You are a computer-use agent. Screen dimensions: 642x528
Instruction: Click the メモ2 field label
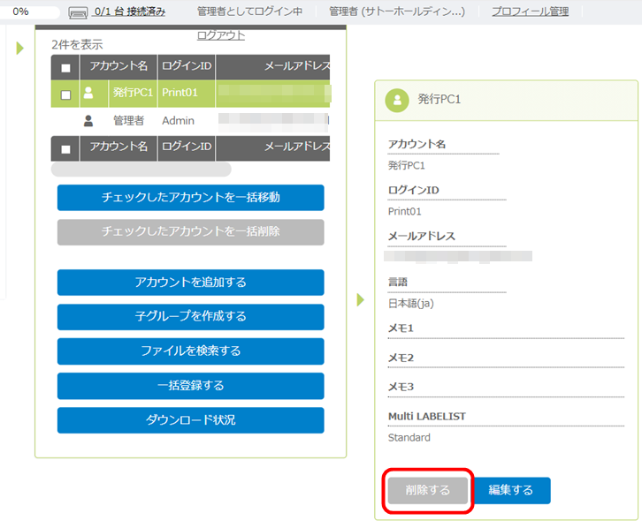pyautogui.click(x=401, y=358)
